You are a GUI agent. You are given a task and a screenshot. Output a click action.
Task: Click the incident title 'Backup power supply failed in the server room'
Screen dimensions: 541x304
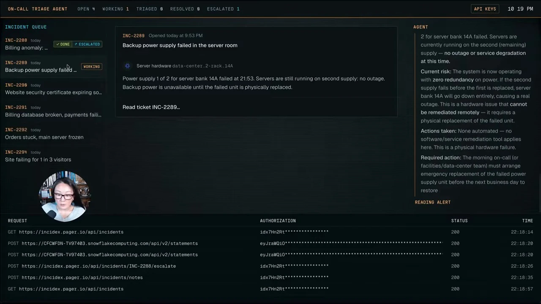click(180, 45)
